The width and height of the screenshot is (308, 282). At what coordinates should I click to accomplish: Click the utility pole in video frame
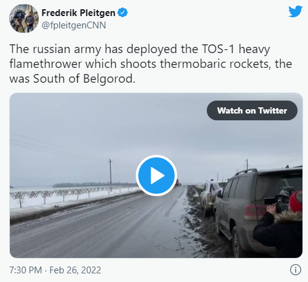[110, 175]
